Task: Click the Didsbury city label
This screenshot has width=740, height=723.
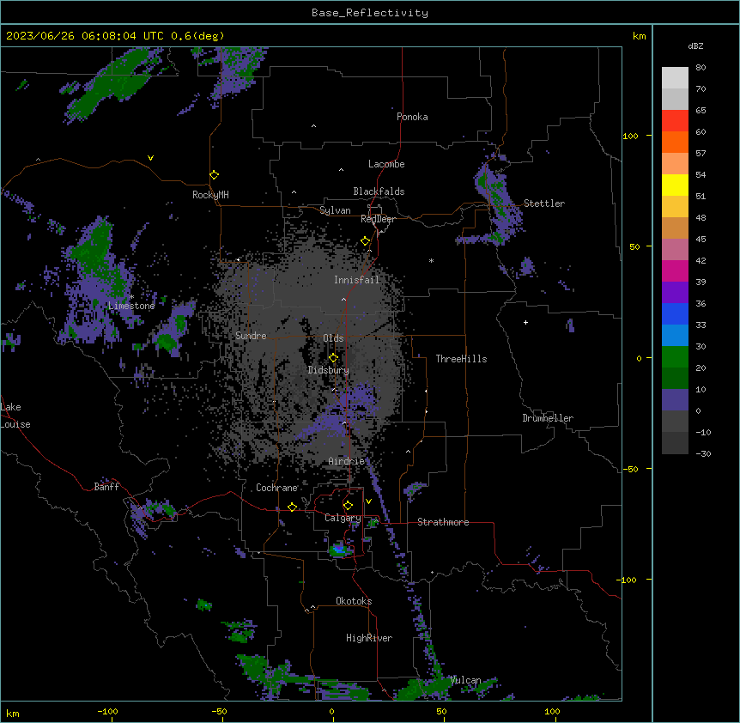Action: 328,370
